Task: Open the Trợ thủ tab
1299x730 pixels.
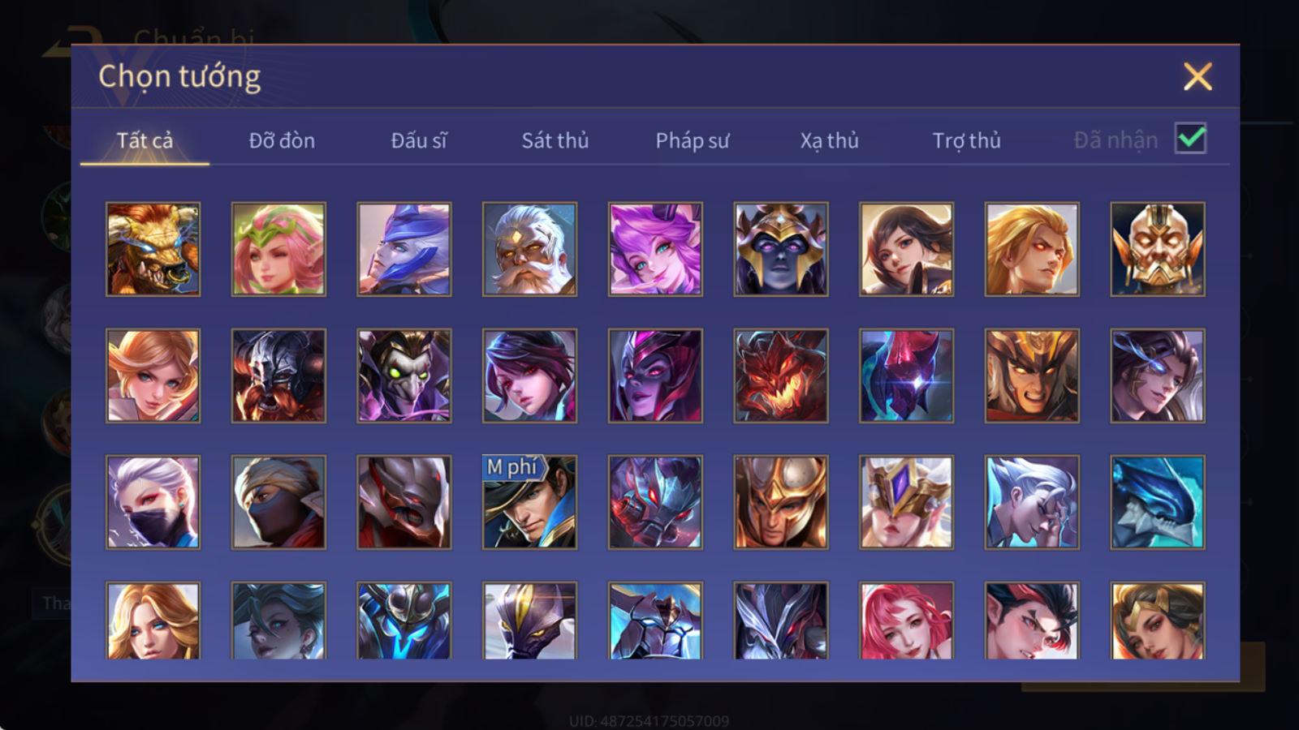Action: 966,140
